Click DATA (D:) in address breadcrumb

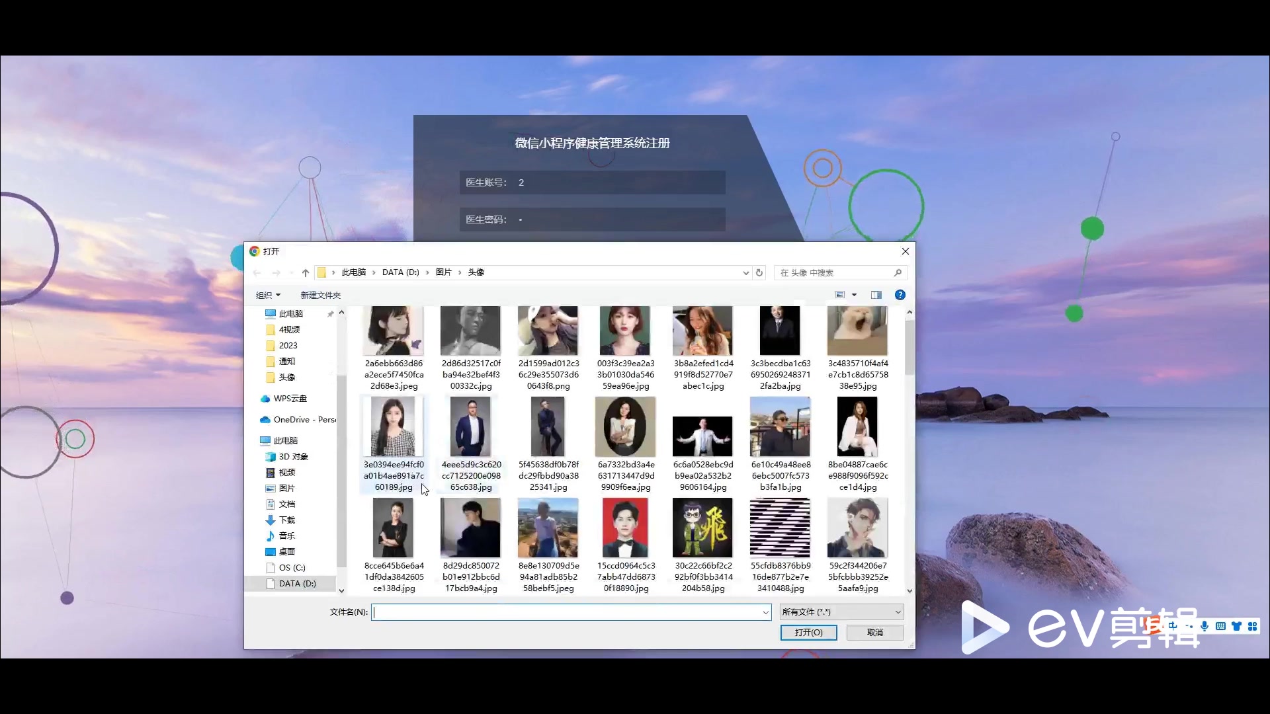(401, 272)
